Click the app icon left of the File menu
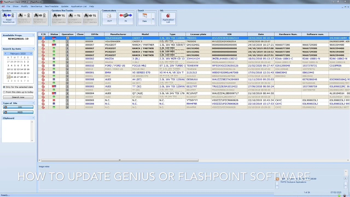The image size is (350, 197). click(3, 6)
